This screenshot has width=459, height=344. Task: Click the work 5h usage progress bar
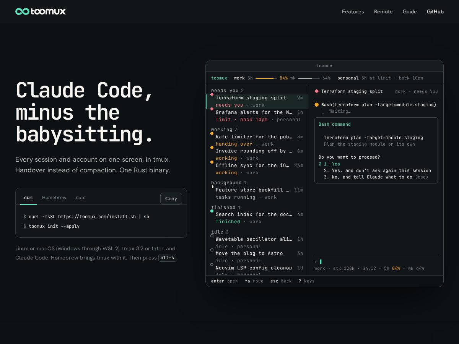[266, 78]
